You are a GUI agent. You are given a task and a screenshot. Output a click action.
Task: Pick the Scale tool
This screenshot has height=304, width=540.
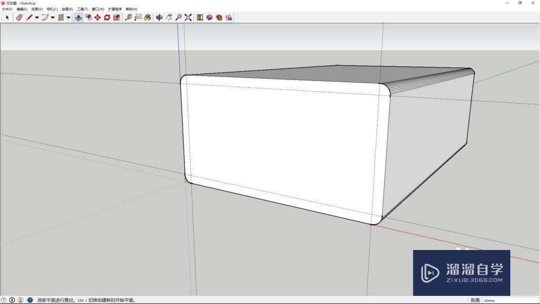pos(117,17)
